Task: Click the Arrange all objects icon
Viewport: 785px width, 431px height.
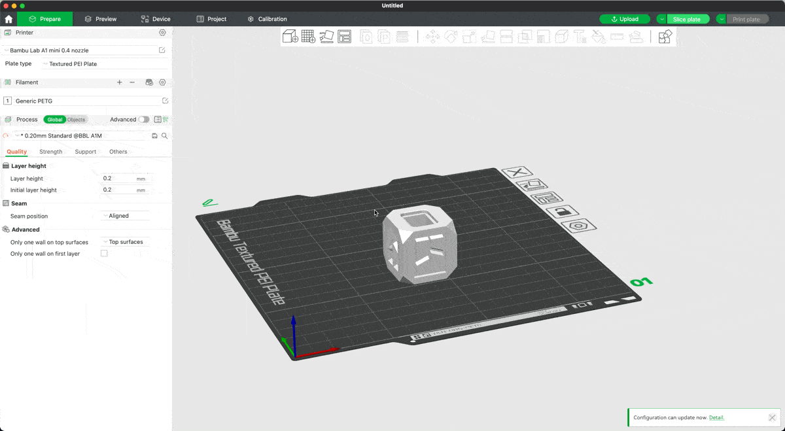Action: point(345,37)
